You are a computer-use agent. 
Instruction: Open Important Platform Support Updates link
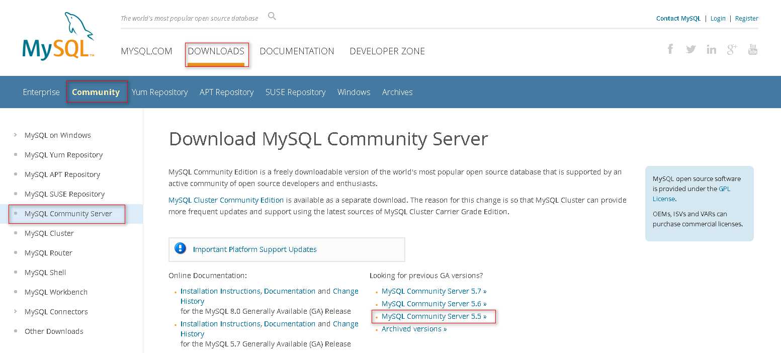tap(255, 249)
